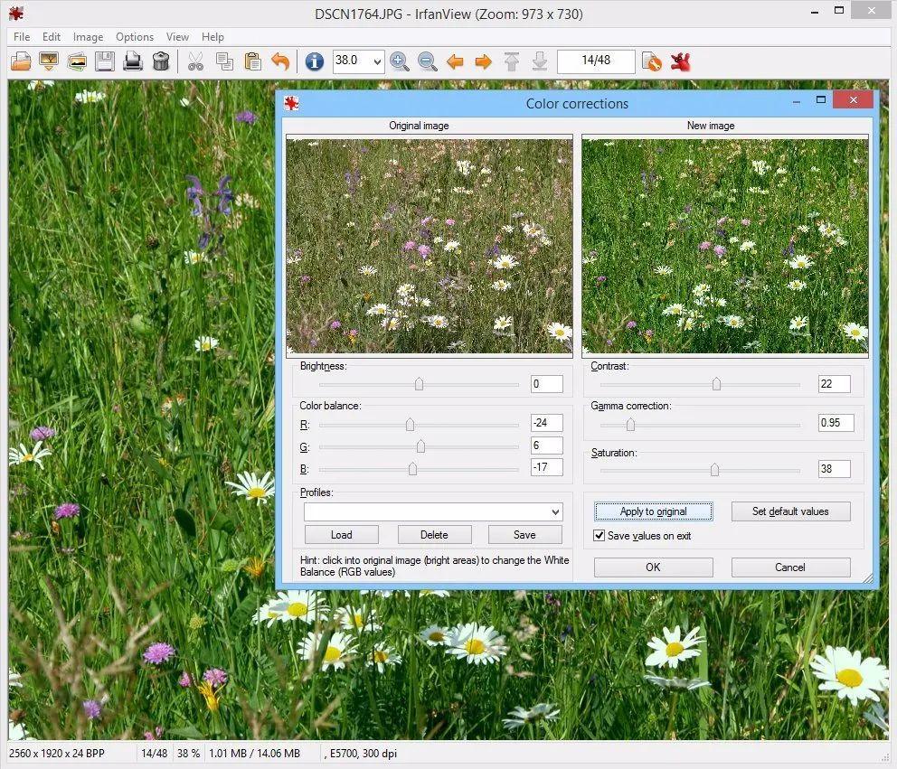Open the zoom percentage dropdown
The height and width of the screenshot is (769, 897).
[377, 61]
